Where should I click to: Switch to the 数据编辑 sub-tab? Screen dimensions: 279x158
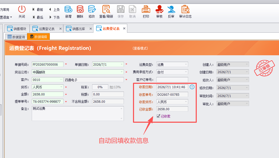[38, 37]
